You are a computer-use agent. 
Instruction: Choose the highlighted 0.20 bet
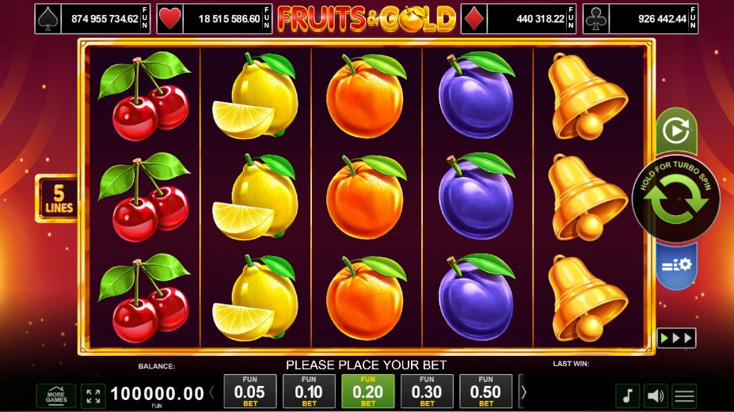tap(368, 391)
